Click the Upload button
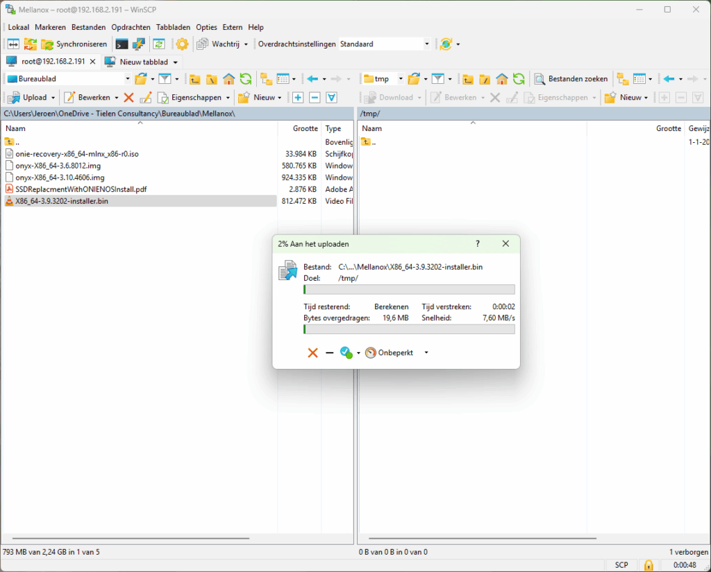This screenshot has width=711, height=572. 28,97
